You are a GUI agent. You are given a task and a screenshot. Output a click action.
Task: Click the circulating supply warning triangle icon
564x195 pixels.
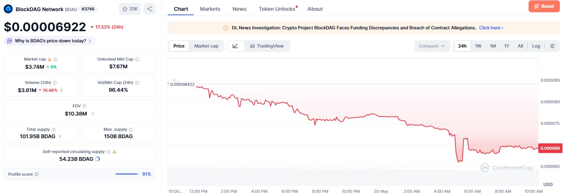point(114,152)
